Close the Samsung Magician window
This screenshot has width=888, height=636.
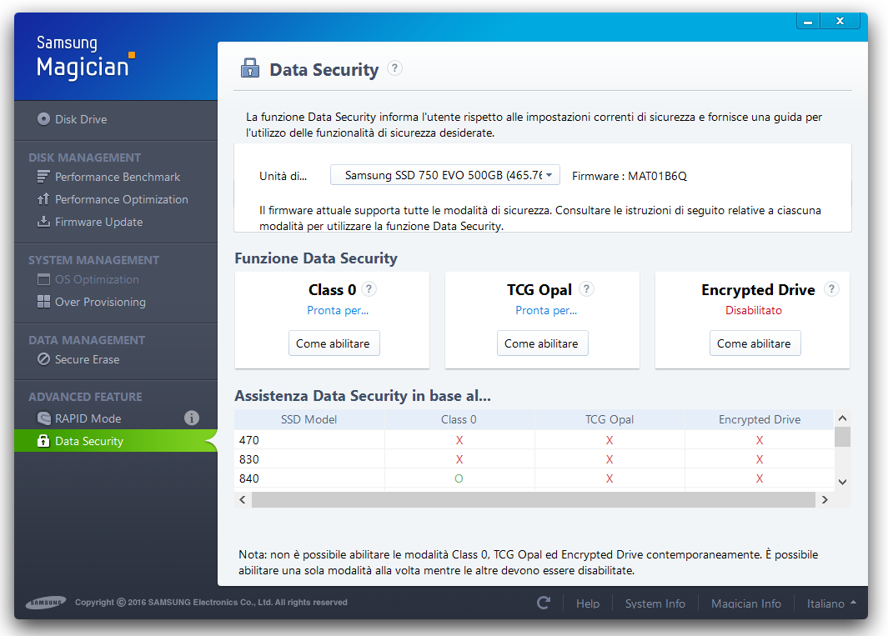click(x=840, y=21)
